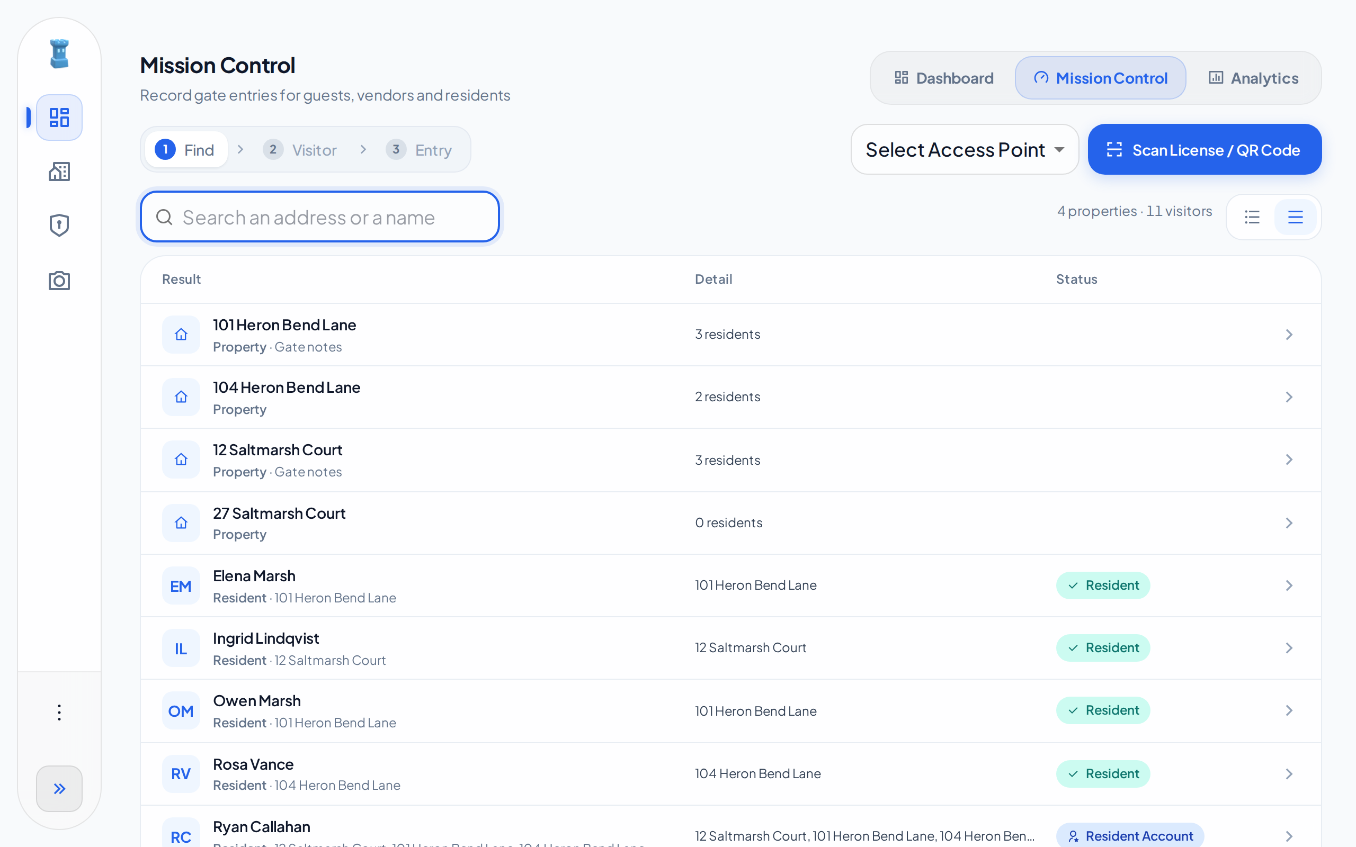Click house icon for 12 Saltmarsh Court
This screenshot has height=847, width=1356.
pos(181,459)
